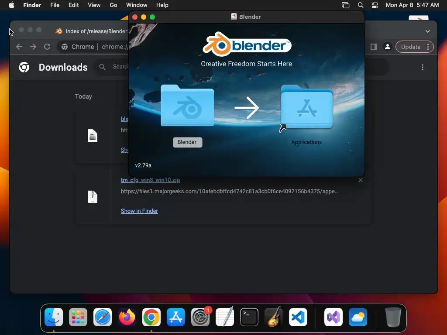The height and width of the screenshot is (335, 447).
Task: Open Chrome profile icon
Action: coord(388,47)
